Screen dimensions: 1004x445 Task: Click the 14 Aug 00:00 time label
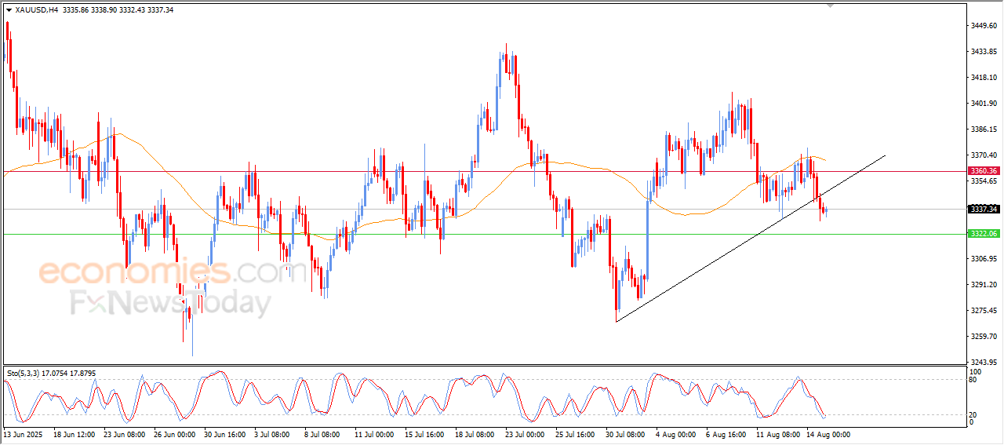827,434
